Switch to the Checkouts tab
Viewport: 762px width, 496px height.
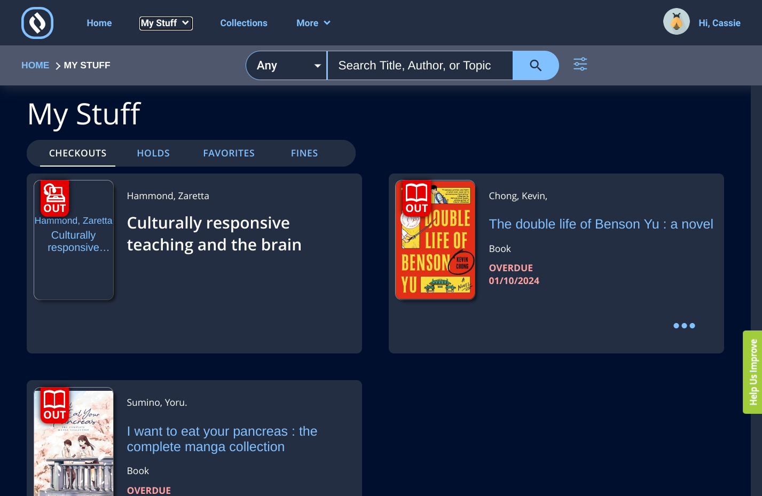(x=78, y=153)
